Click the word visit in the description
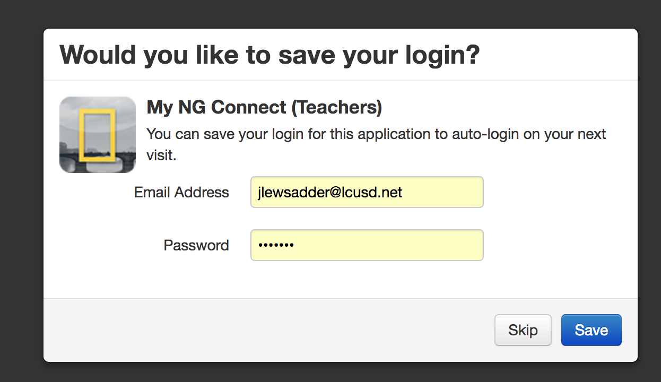 161,156
